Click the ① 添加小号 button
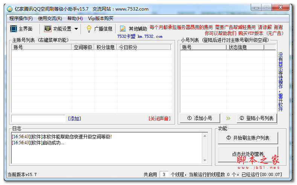Image resolution: width=297 pixels, height=185 pixels. (x=200, y=118)
